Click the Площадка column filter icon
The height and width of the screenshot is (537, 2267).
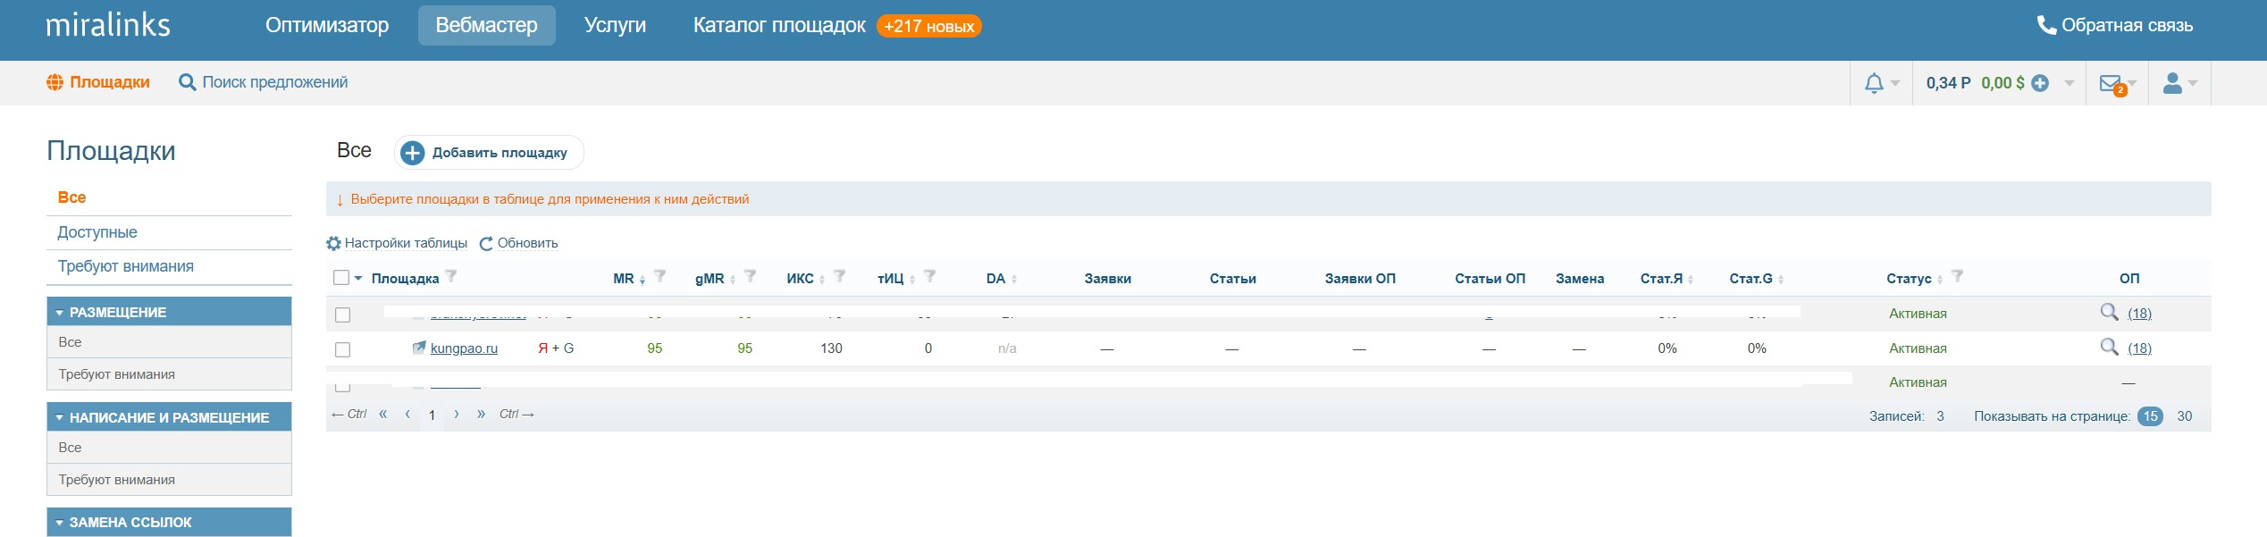451,276
